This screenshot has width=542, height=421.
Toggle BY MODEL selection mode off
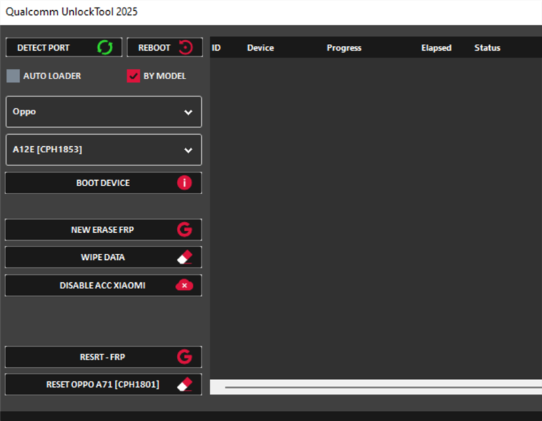click(x=133, y=76)
